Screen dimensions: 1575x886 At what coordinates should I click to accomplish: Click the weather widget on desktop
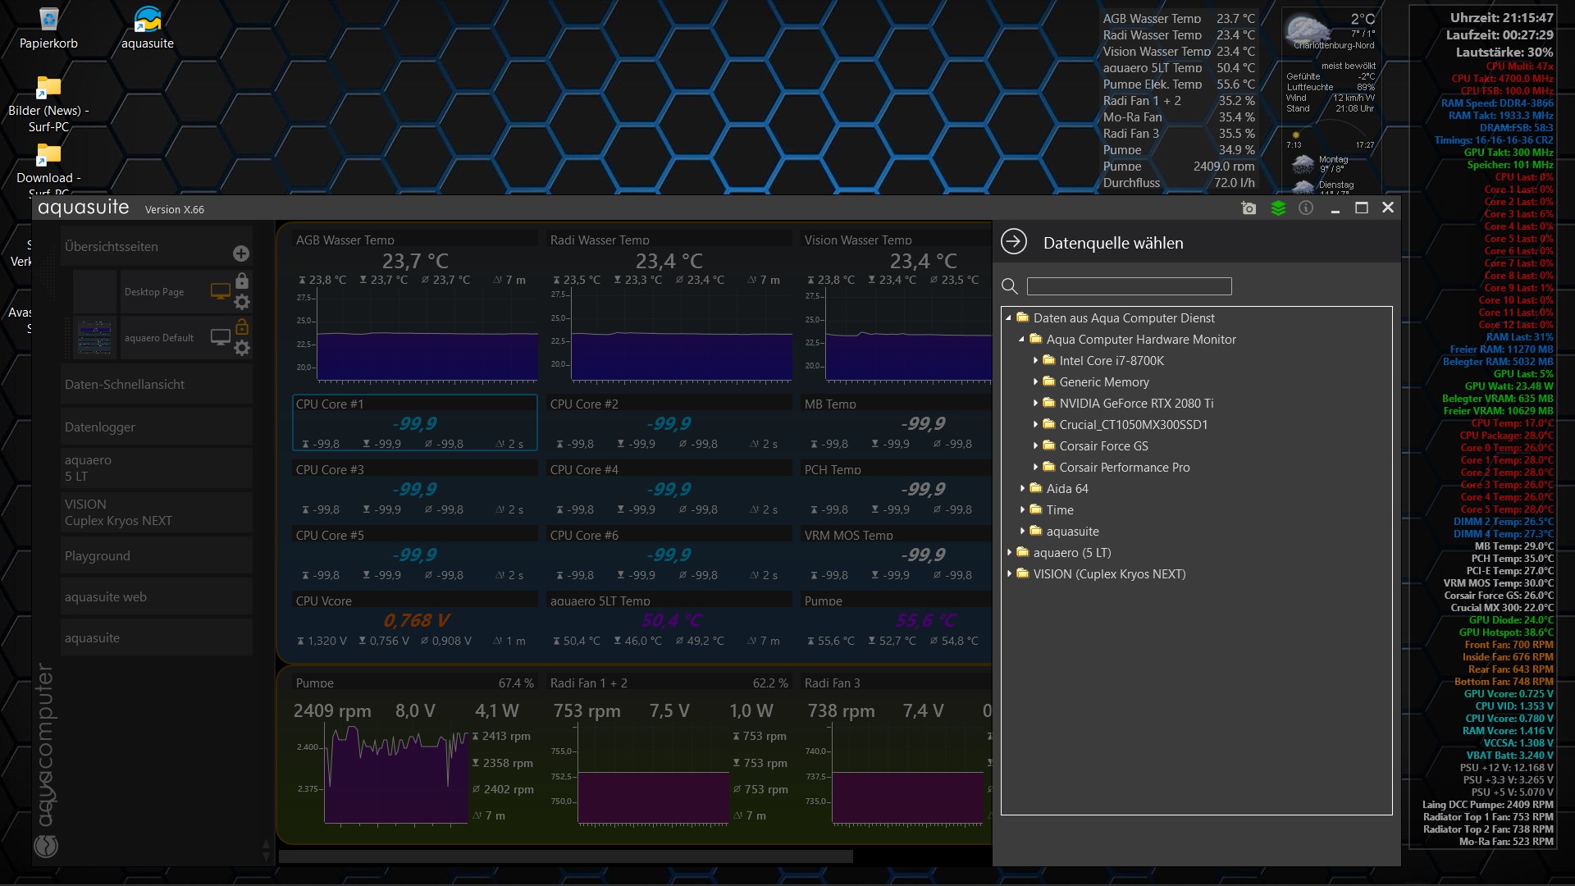click(1331, 100)
